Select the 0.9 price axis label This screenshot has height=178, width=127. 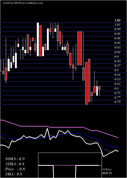[117, 57]
